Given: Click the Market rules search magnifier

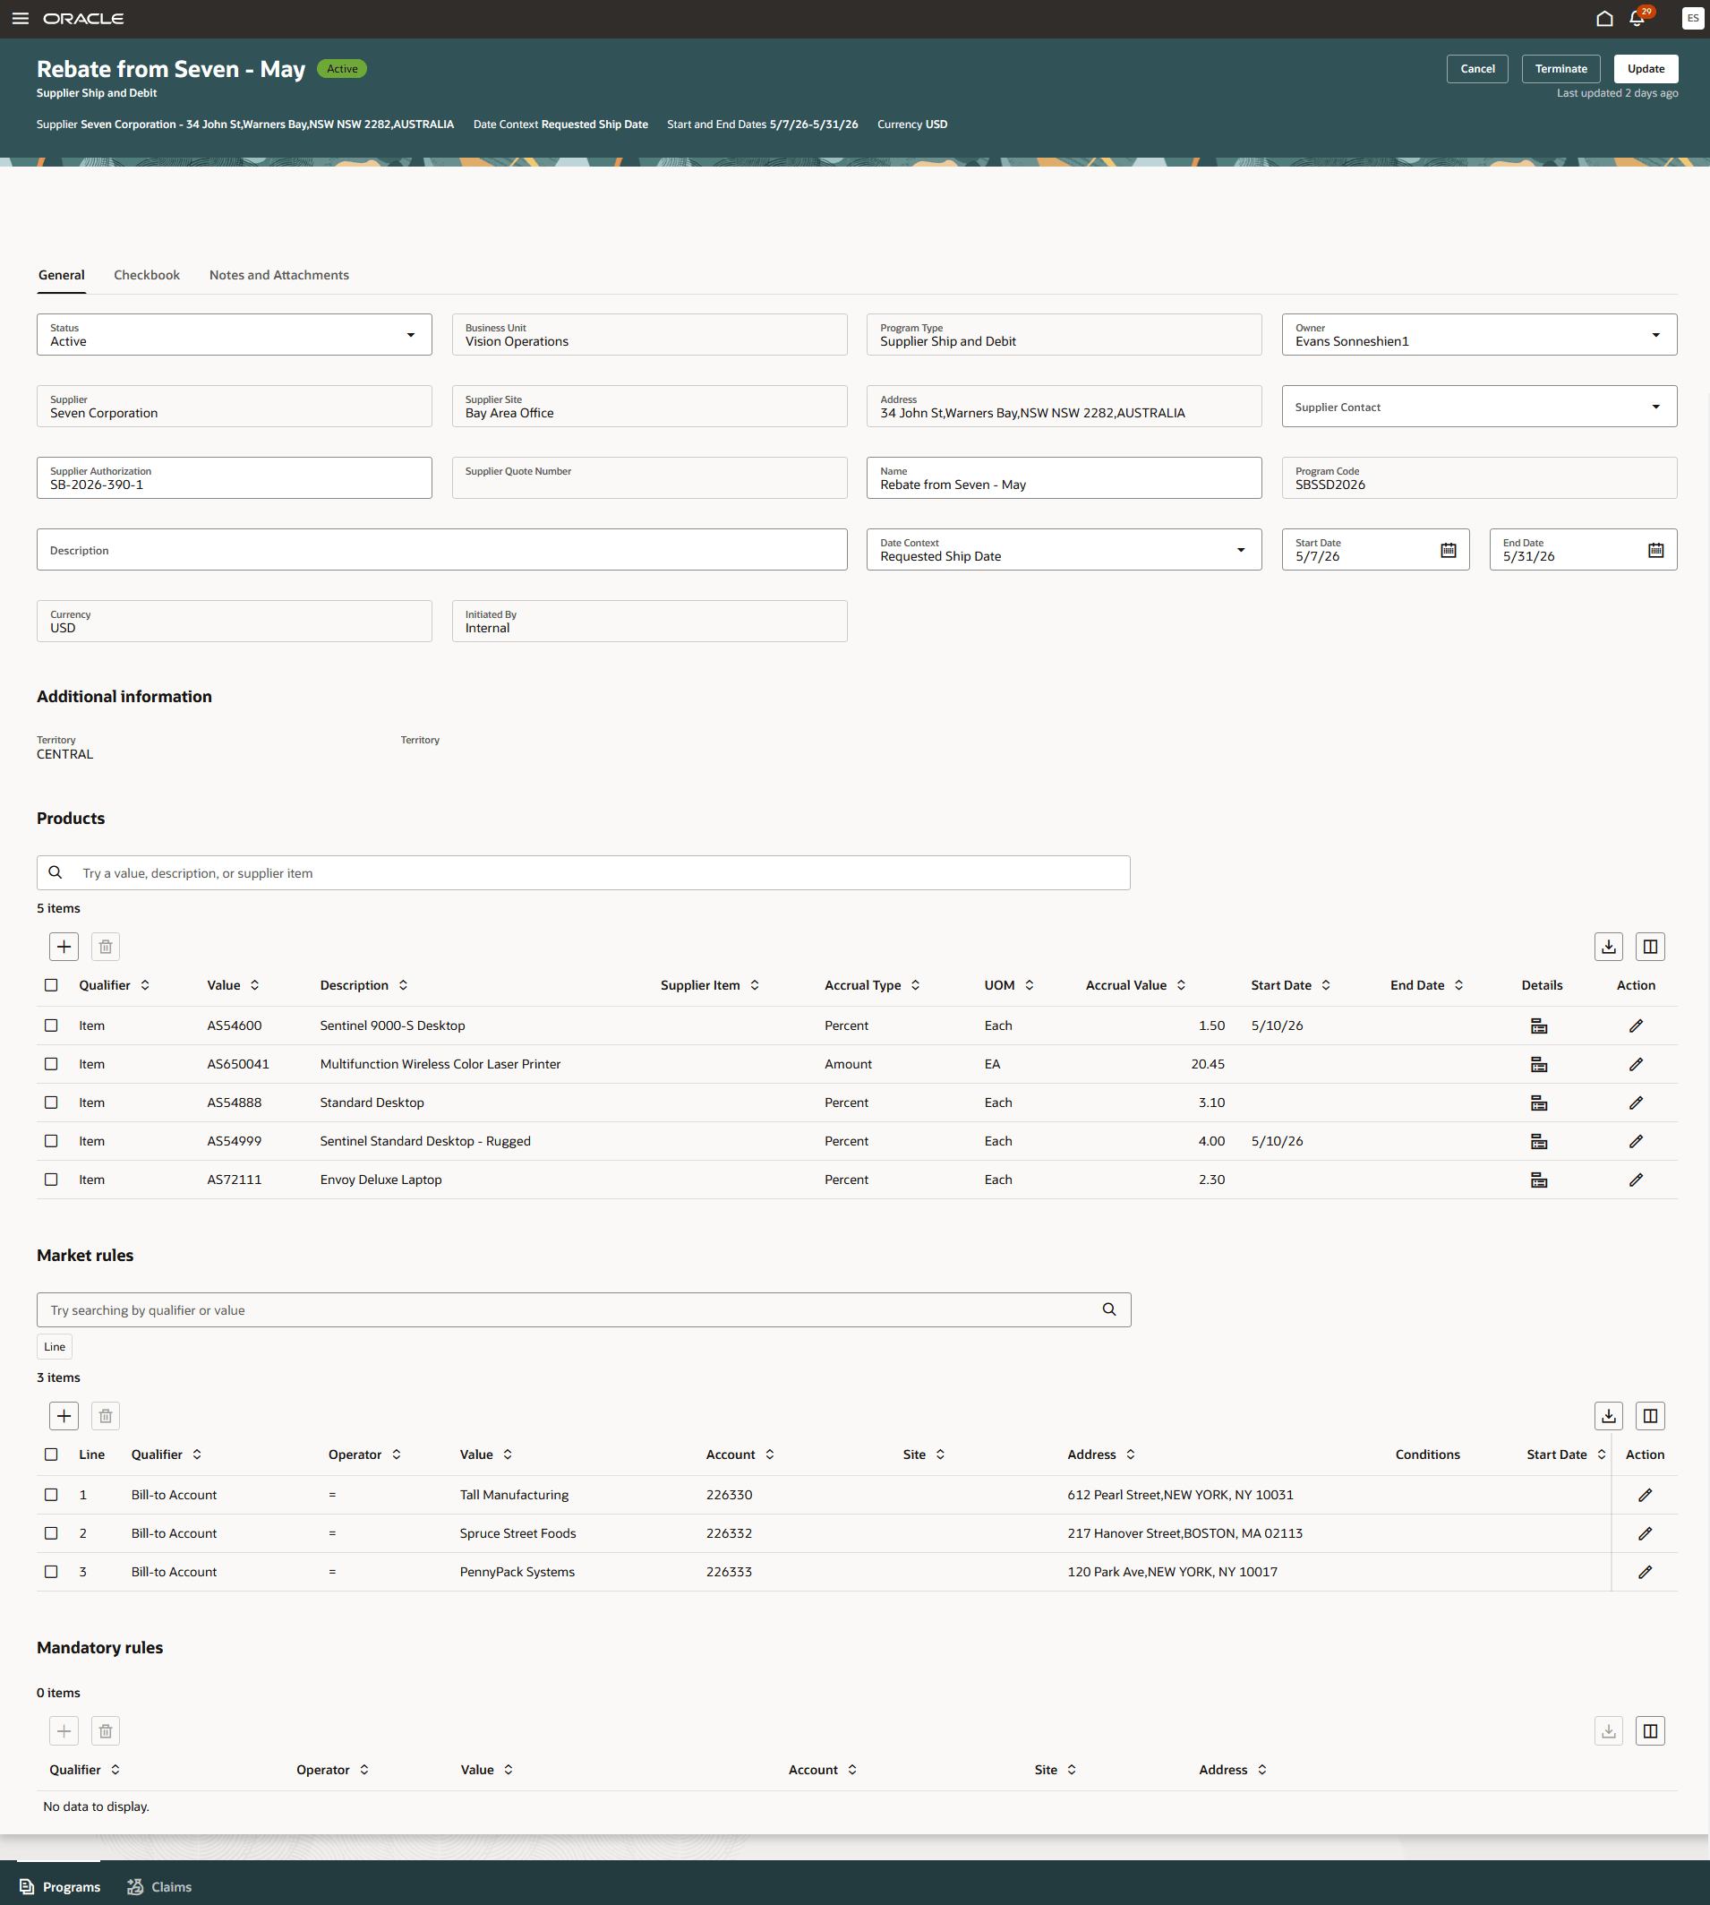Looking at the screenshot, I should click(x=1108, y=1310).
